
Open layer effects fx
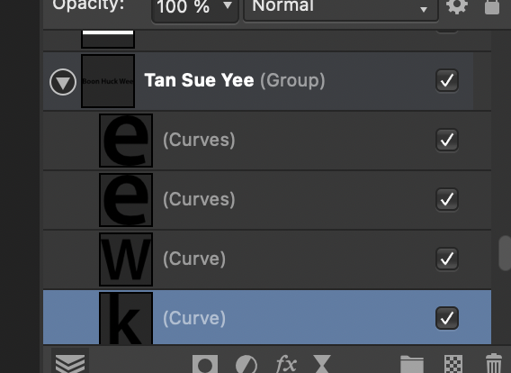286,364
